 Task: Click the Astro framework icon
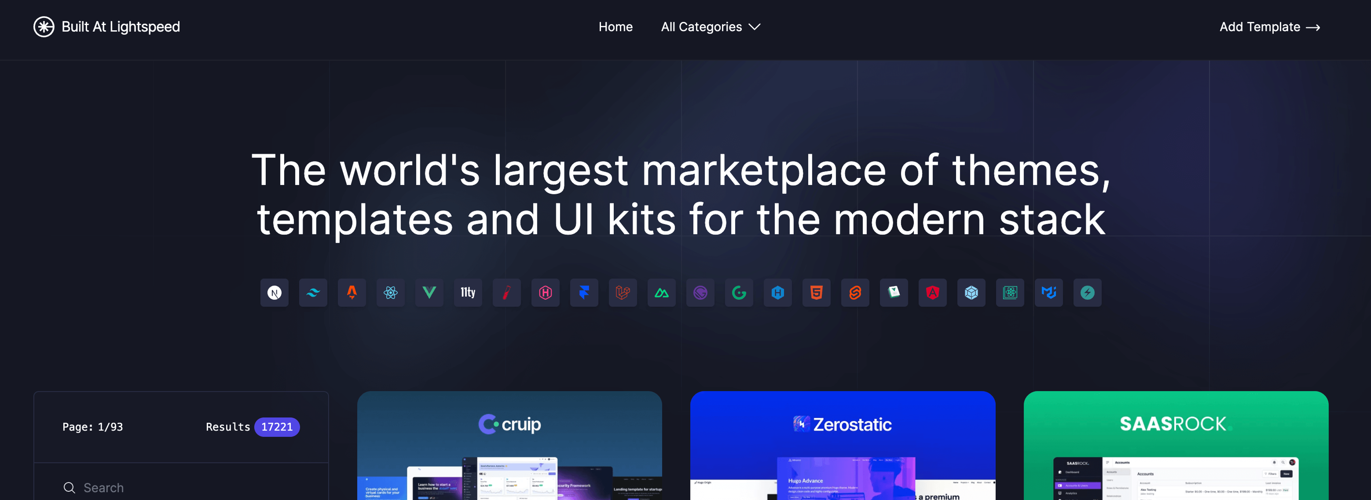(352, 292)
